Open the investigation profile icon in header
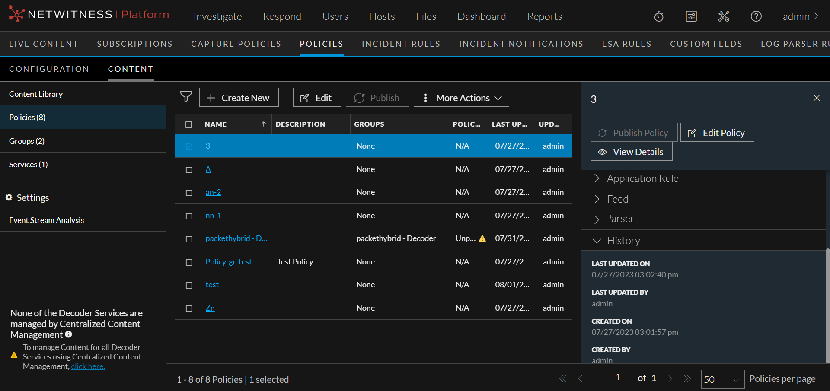 tap(691, 16)
